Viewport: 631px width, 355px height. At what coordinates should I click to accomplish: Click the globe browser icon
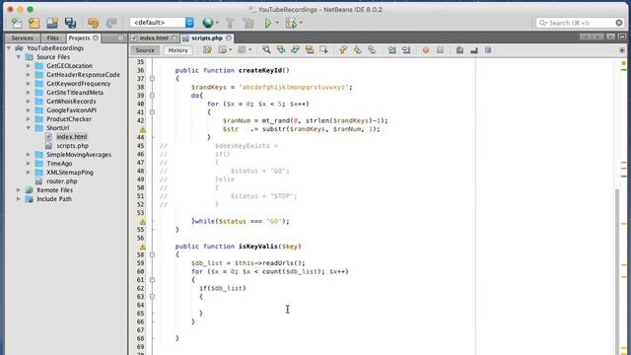pos(208,23)
